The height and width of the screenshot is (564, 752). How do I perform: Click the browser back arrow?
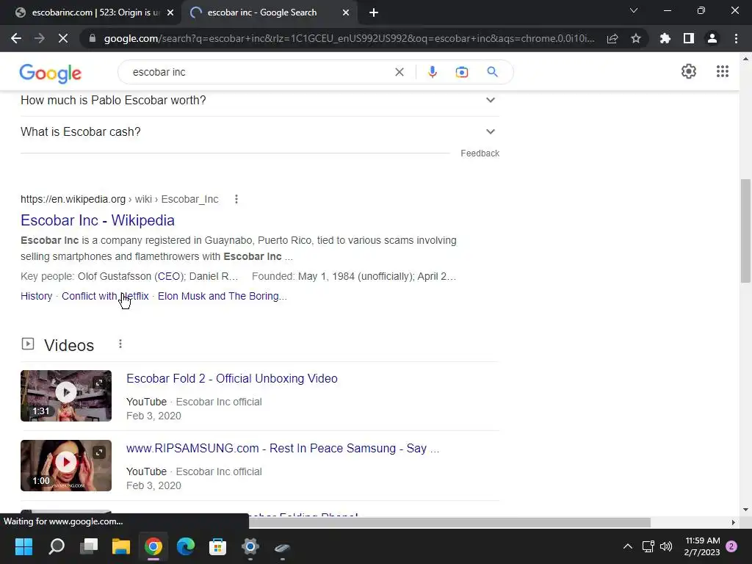(x=16, y=38)
